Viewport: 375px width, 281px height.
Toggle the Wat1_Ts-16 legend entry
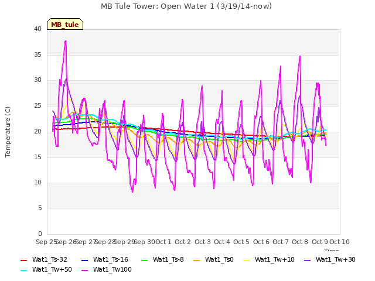click(x=105, y=260)
